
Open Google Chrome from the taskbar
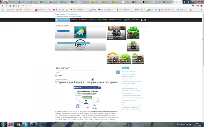point(18,124)
